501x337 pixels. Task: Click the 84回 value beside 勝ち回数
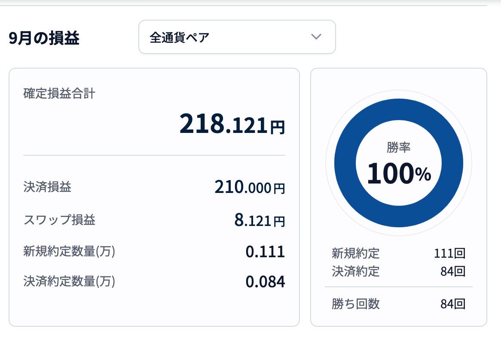[x=453, y=304]
